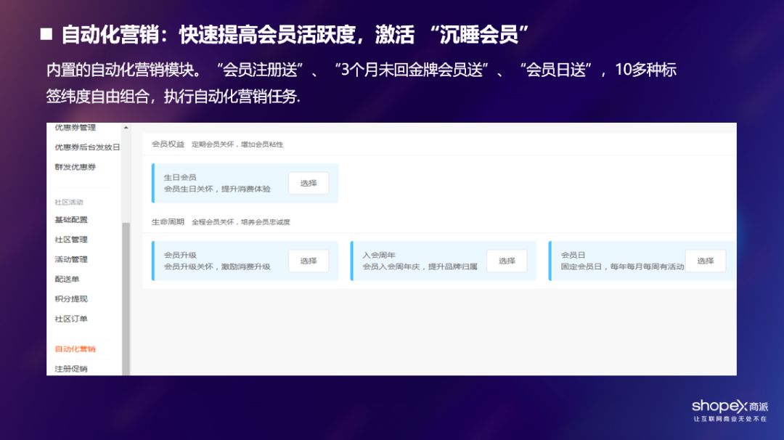Click the 生日会员 card title
The width and height of the screenshot is (784, 440).
(x=180, y=177)
